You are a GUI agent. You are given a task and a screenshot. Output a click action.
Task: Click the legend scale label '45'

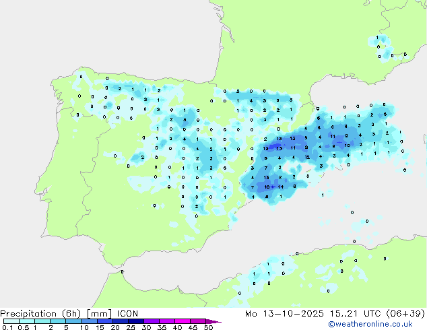193,327
